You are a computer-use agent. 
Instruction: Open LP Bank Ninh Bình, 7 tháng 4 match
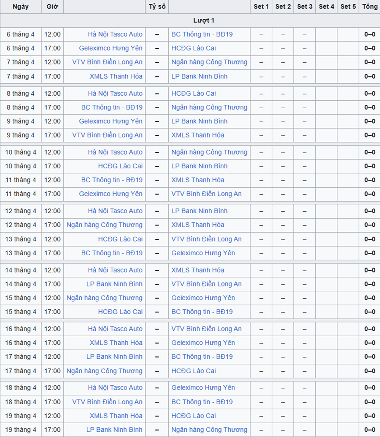click(x=199, y=76)
